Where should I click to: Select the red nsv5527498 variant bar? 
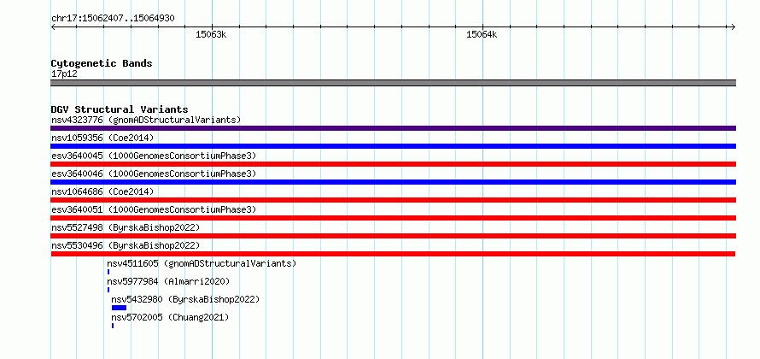tap(393, 236)
